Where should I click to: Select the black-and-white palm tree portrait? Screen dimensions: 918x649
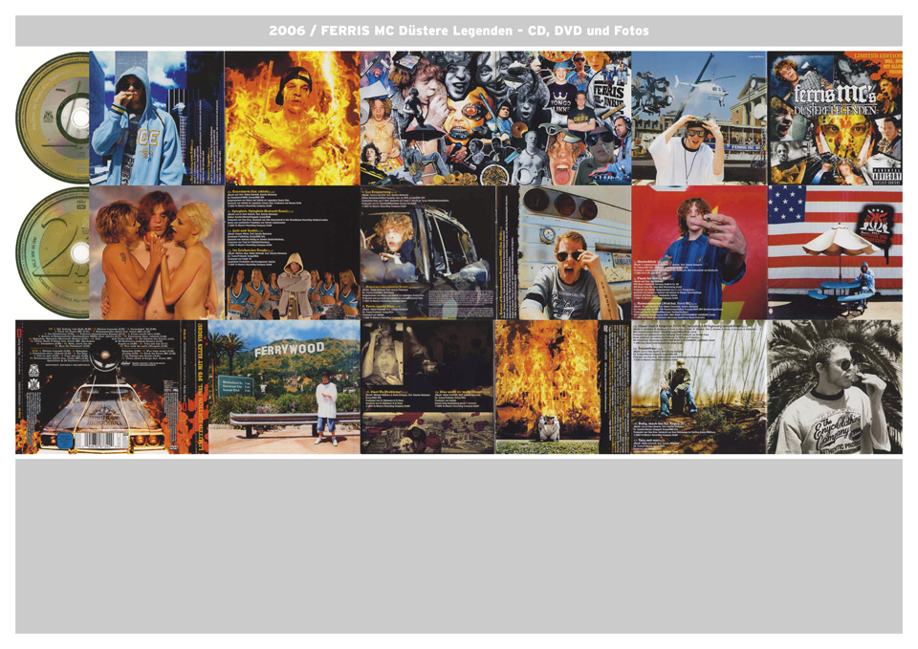tap(834, 387)
